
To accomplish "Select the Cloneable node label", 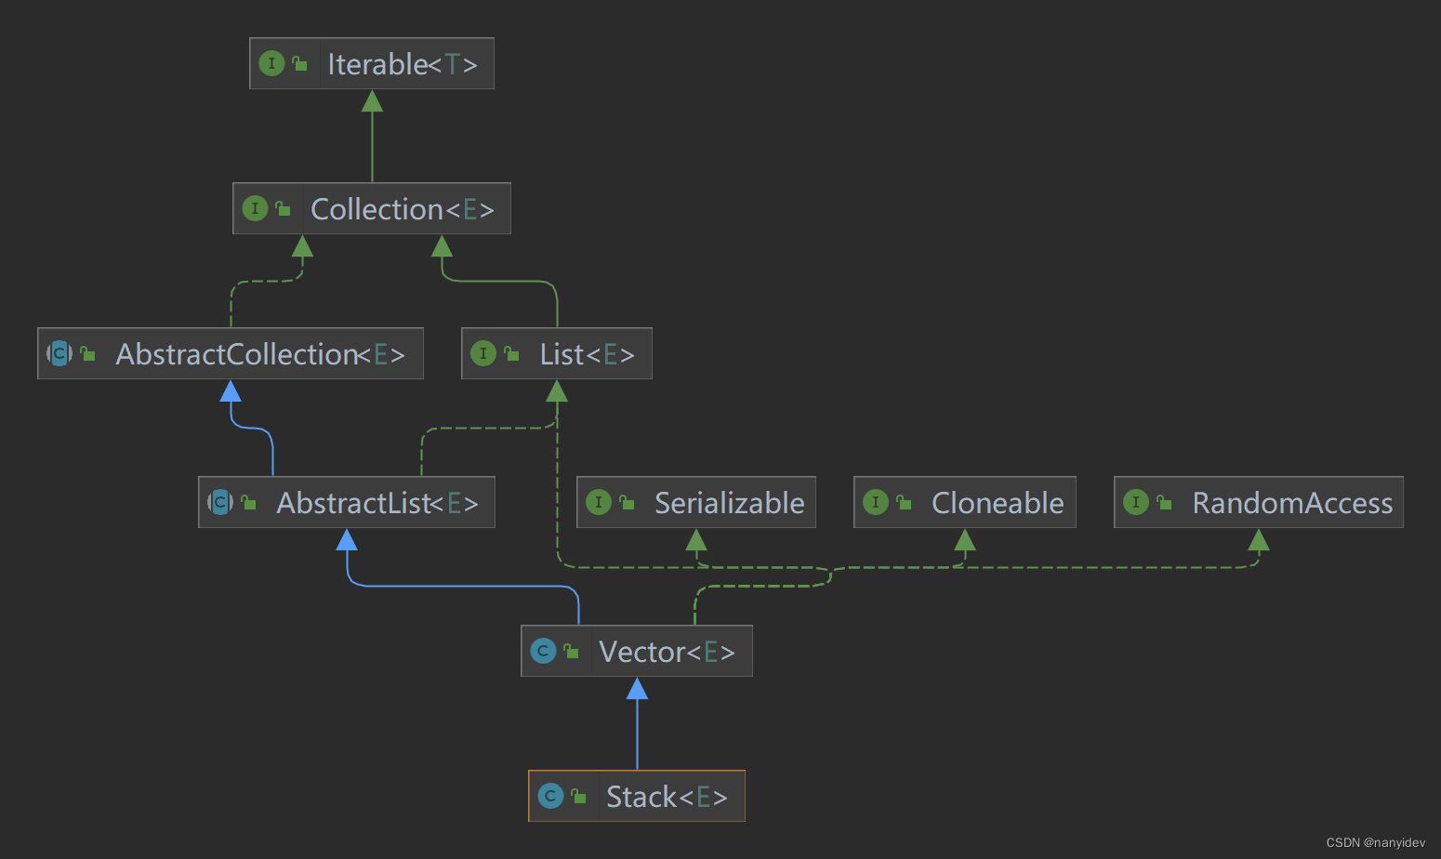I will (998, 503).
